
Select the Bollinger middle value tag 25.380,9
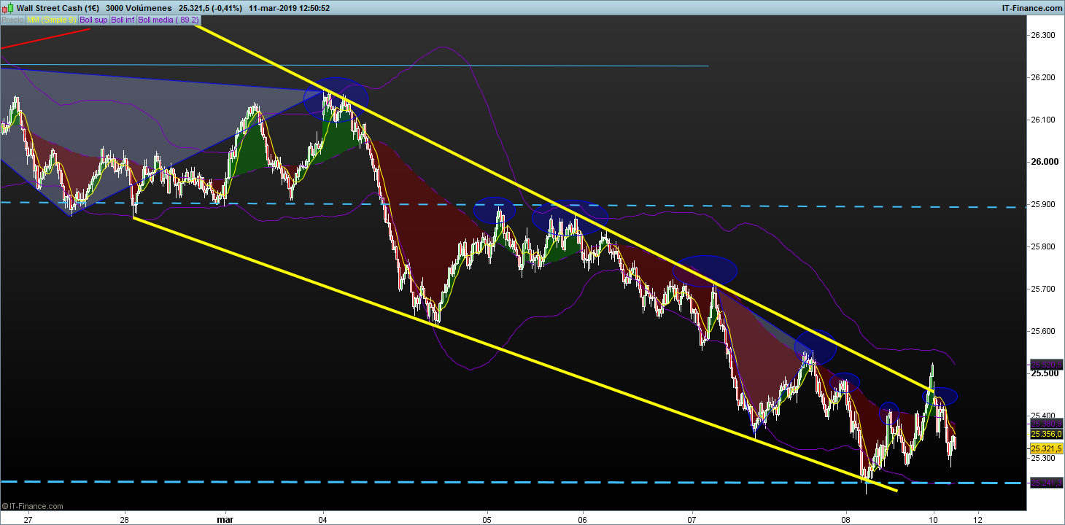[1047, 423]
